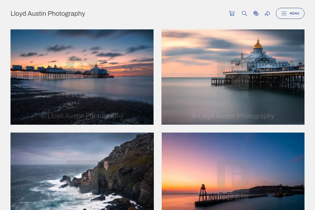This screenshot has width=315, height=210.
Task: Open the pier and pebble beach sunset photo
Action: (82, 77)
